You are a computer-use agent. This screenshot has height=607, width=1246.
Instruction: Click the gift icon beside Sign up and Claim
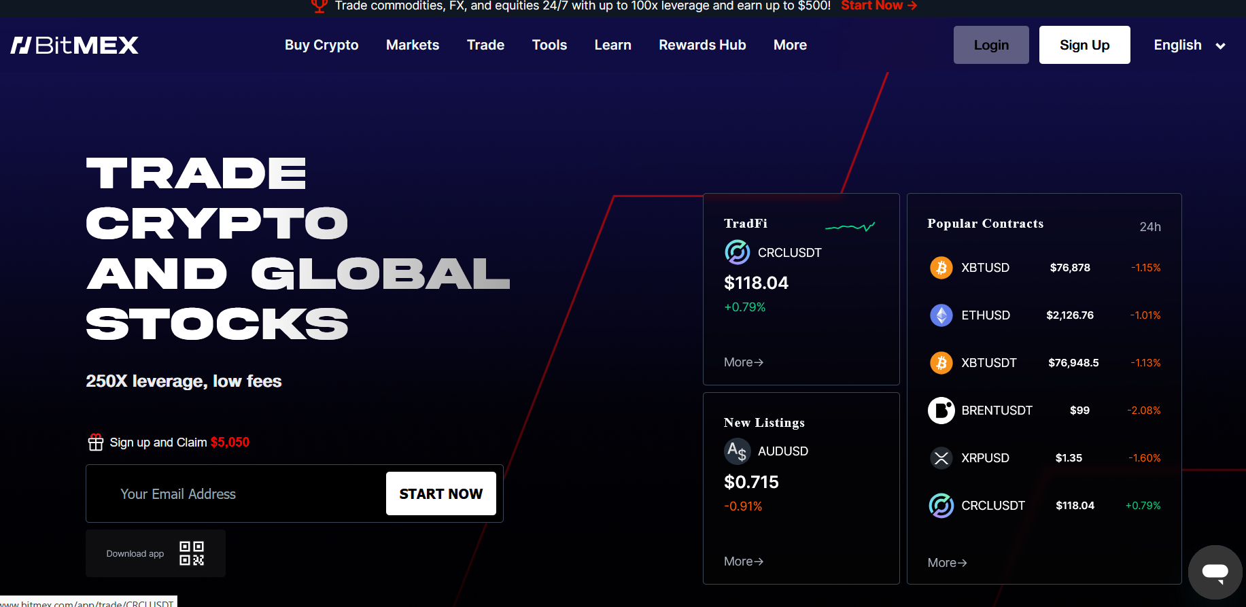(x=96, y=443)
